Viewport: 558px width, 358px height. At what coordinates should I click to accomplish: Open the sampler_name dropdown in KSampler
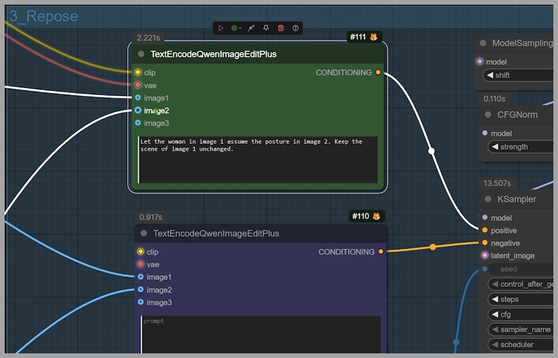click(523, 330)
